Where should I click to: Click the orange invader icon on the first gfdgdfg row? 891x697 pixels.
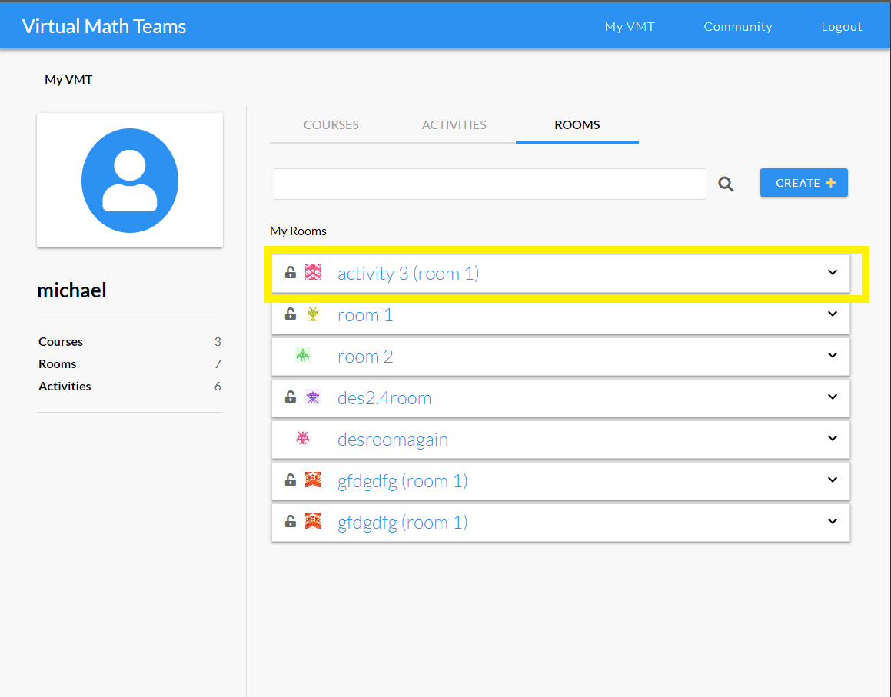coord(313,480)
